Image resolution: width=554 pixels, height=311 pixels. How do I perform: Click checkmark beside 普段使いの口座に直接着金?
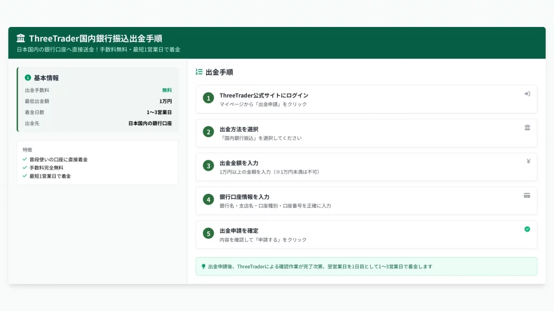25,159
